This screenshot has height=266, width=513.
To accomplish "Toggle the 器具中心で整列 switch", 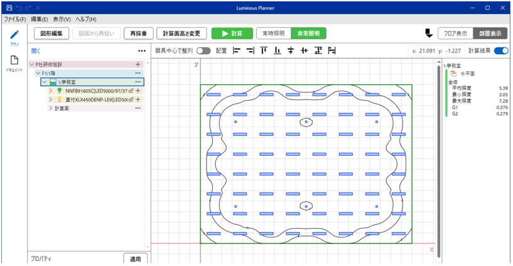I will [203, 51].
